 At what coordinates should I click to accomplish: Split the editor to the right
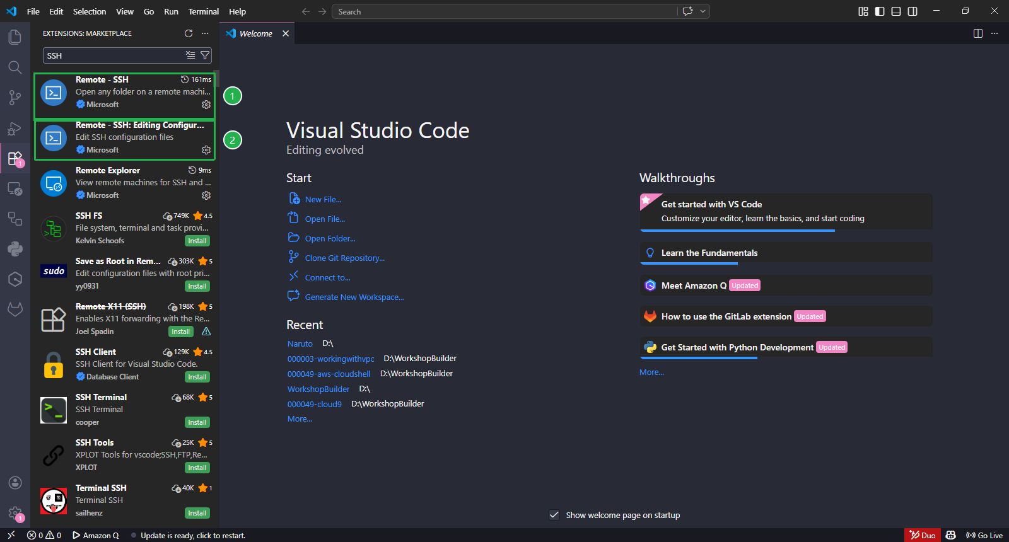[978, 33]
